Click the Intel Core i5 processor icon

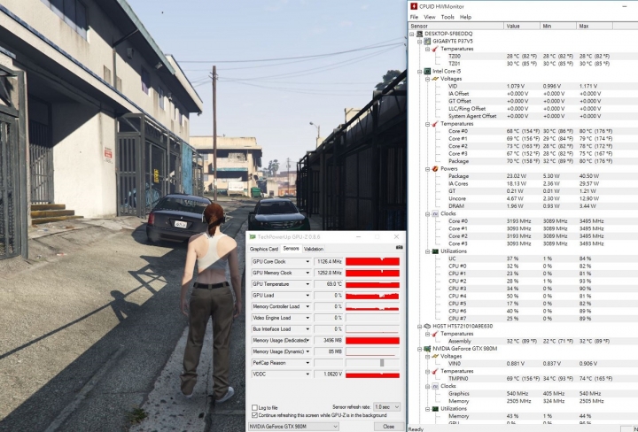427,71
